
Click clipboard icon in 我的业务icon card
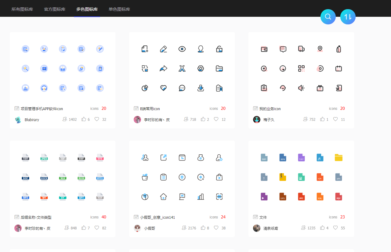(264, 88)
